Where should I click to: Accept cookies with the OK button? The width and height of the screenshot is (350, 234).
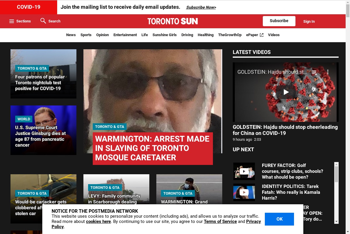tap(279, 219)
